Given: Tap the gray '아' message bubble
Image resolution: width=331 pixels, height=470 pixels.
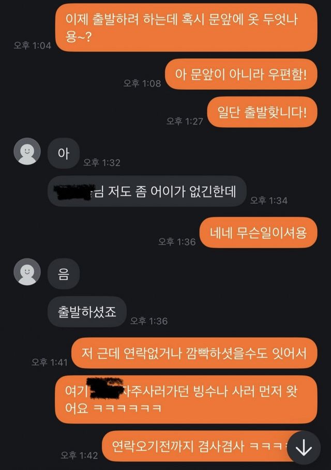Looking at the screenshot, I should 64,153.
